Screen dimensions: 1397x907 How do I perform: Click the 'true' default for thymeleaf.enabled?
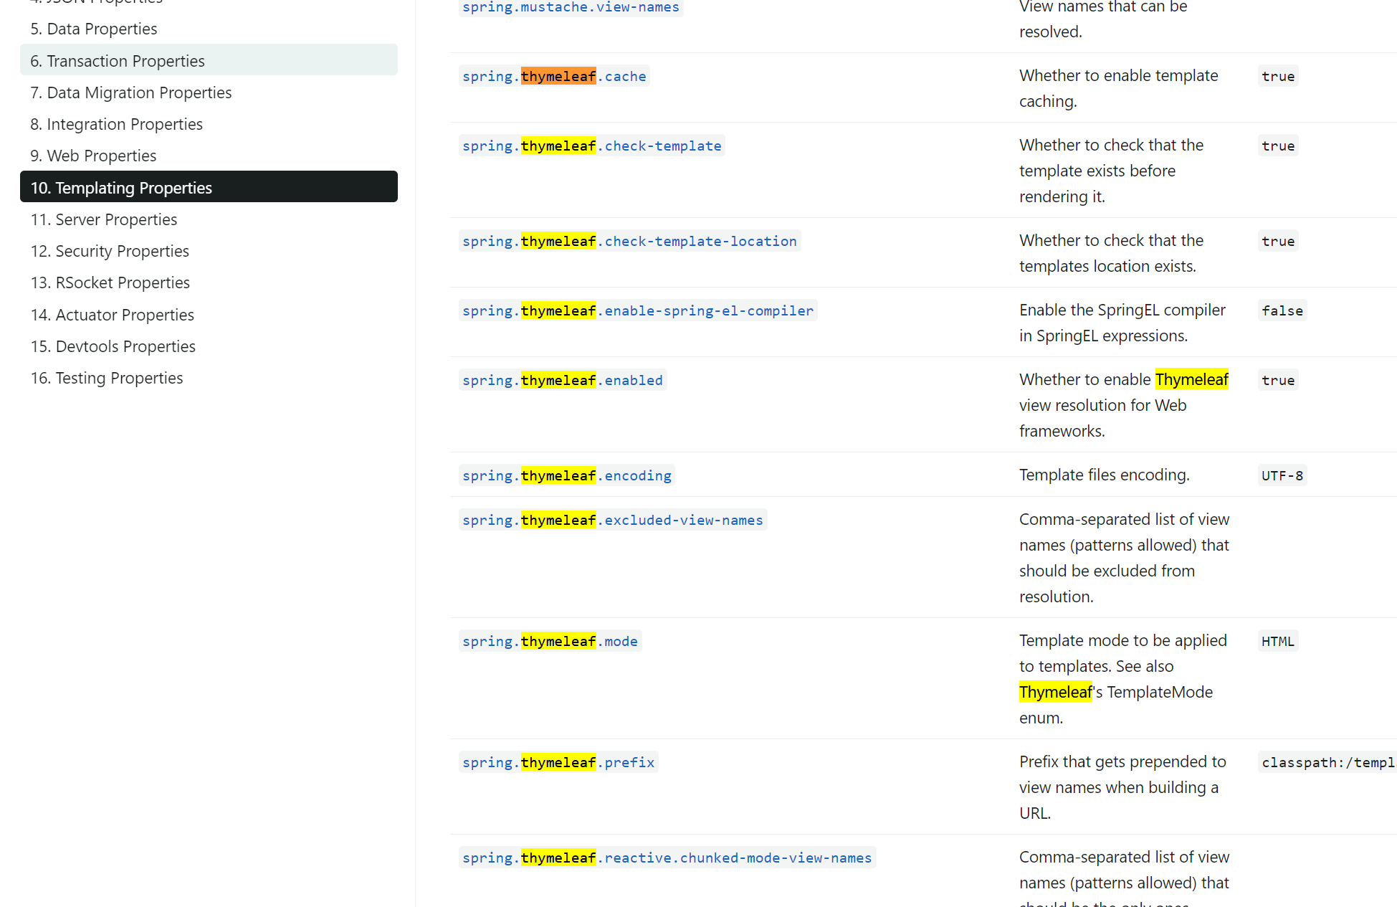click(1278, 380)
